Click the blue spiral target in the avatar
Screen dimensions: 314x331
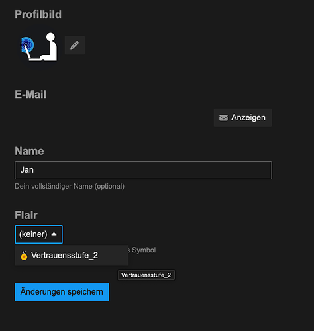27,45
